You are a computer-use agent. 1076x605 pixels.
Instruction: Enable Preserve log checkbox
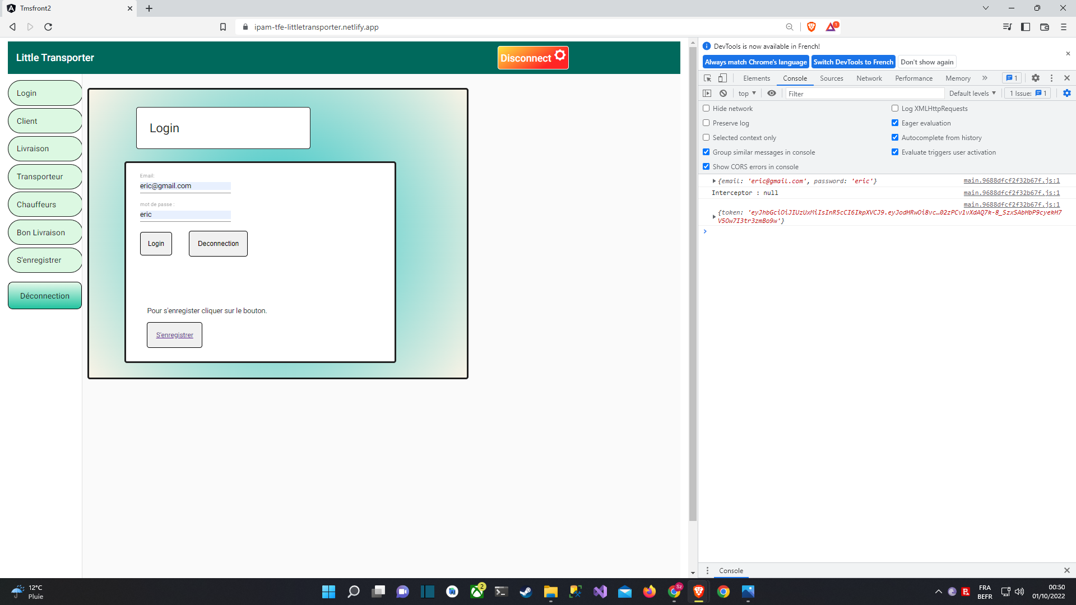pyautogui.click(x=706, y=123)
